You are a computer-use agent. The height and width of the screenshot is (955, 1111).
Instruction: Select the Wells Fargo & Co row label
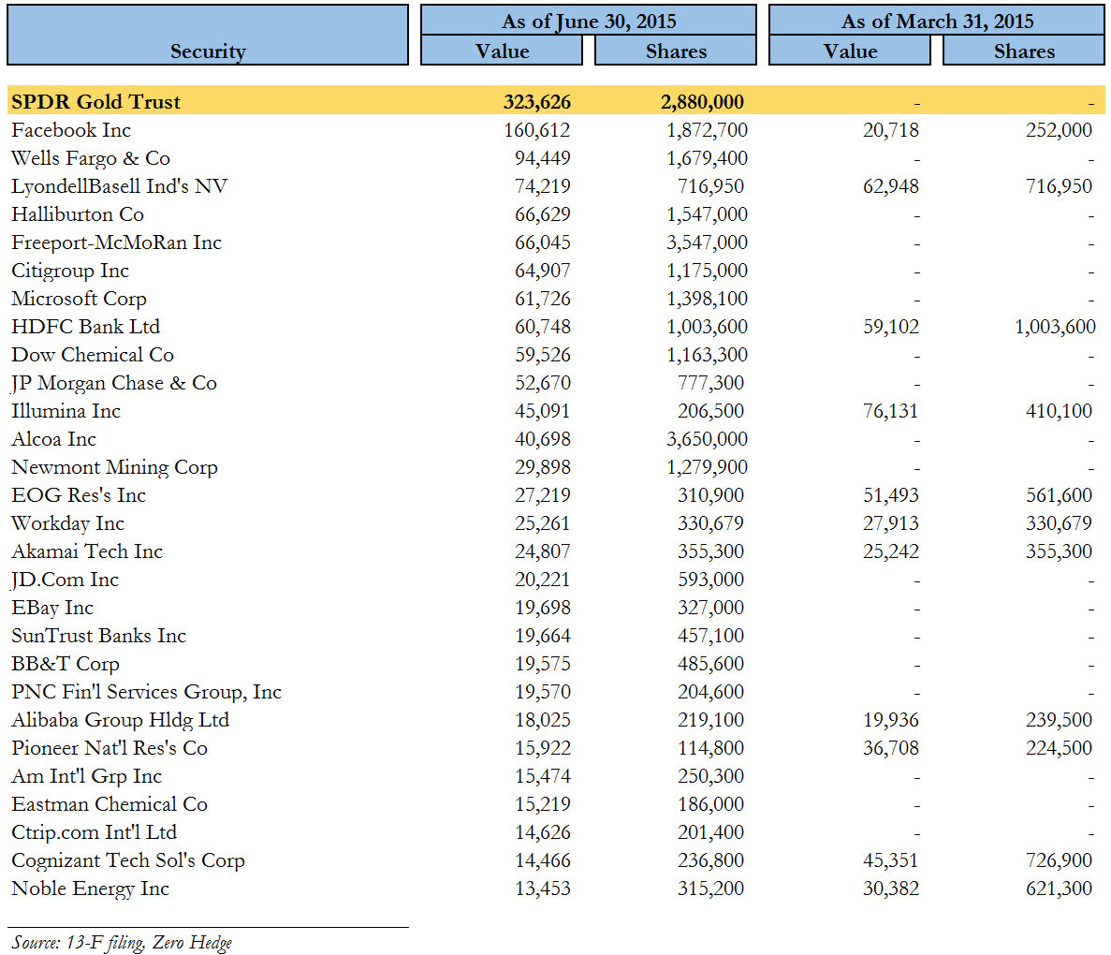[91, 158]
